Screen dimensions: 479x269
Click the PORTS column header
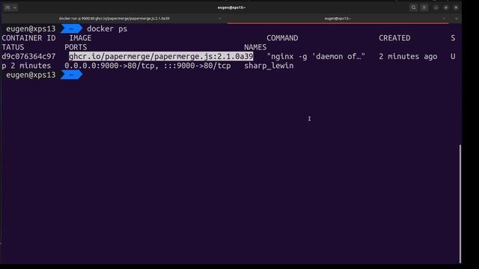click(76, 47)
